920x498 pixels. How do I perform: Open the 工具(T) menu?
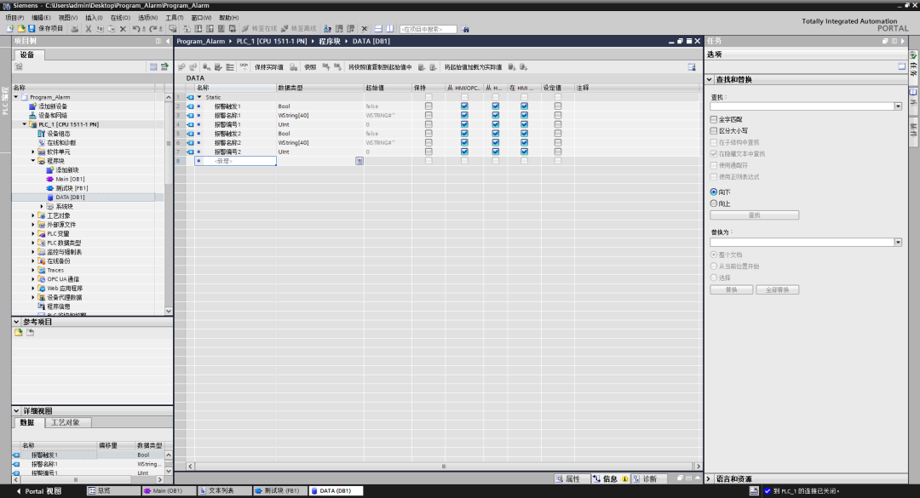coord(175,18)
